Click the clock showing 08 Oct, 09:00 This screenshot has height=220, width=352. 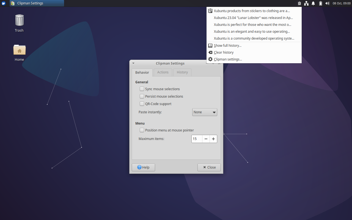click(x=342, y=3)
